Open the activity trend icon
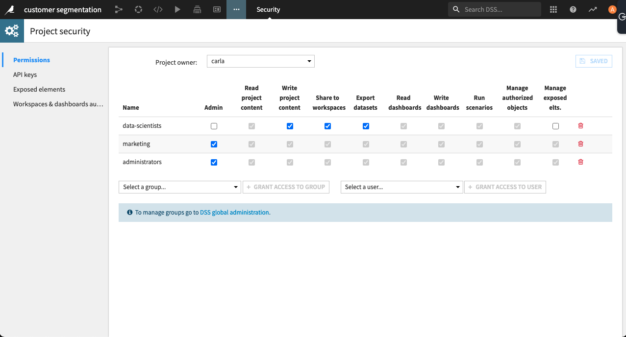The height and width of the screenshot is (337, 626). click(593, 9)
